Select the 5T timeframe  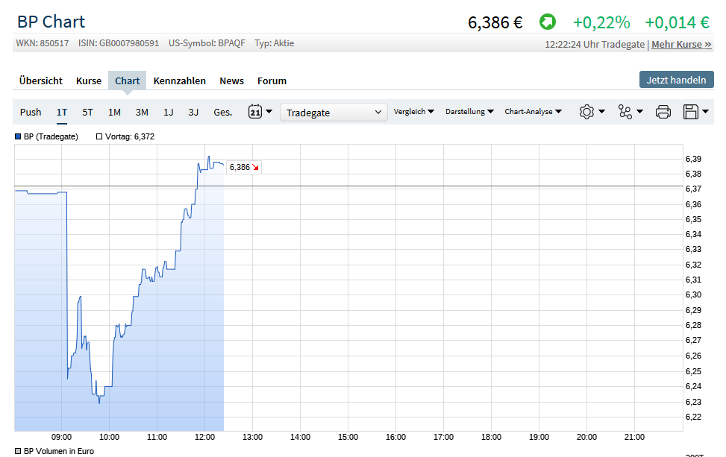(x=87, y=113)
